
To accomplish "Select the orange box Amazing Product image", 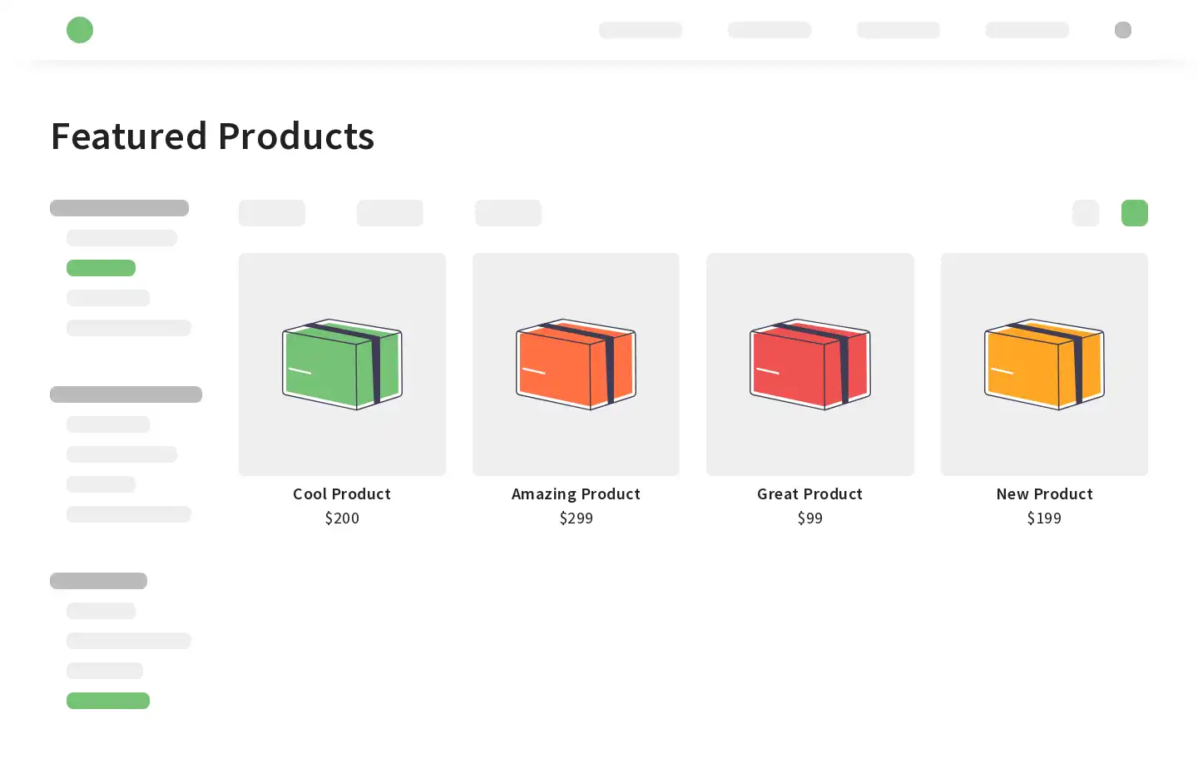I will coord(576,365).
